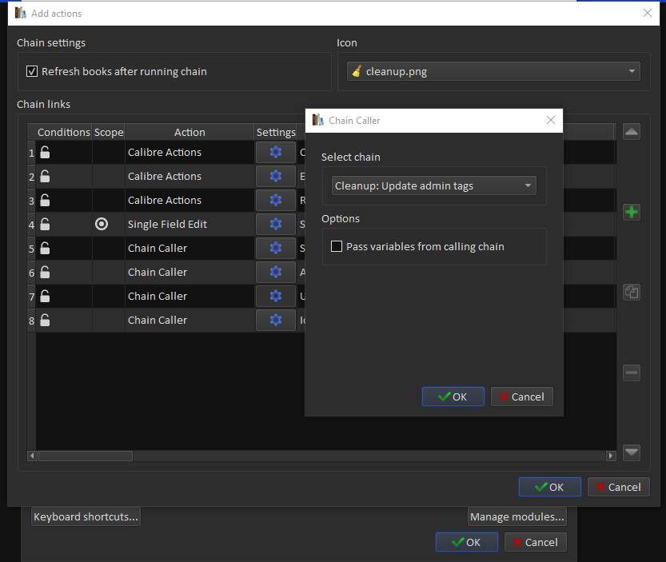The height and width of the screenshot is (562, 666).
Task: Click the Conditions column header
Action: [64, 132]
